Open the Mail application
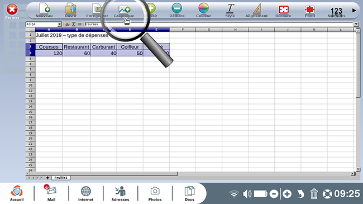This screenshot has height=204, width=363. (x=51, y=193)
